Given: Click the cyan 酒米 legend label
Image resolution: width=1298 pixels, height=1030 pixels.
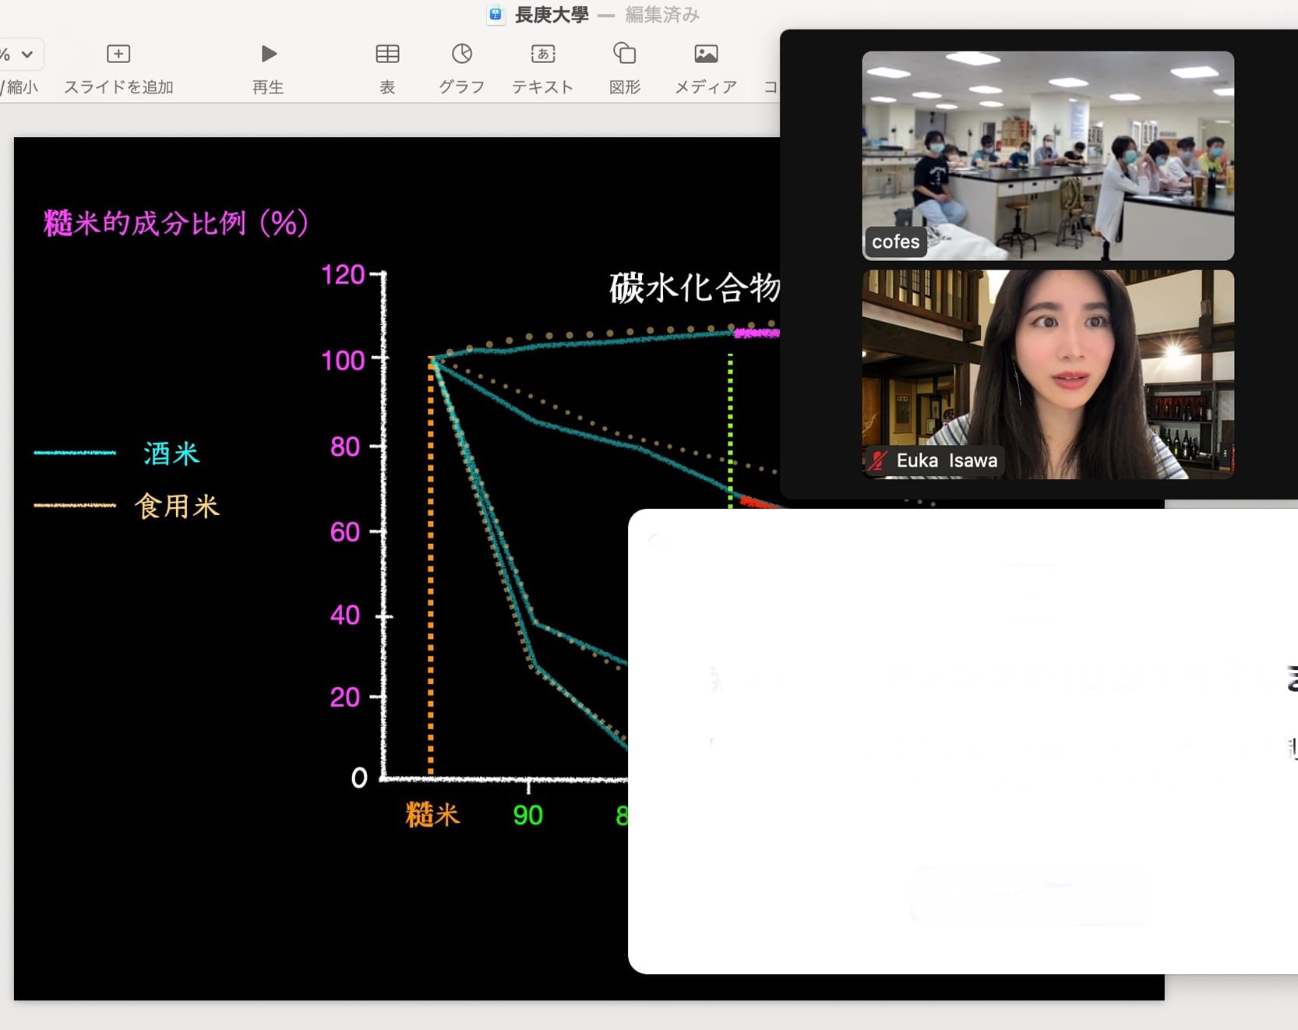Looking at the screenshot, I should click(171, 453).
